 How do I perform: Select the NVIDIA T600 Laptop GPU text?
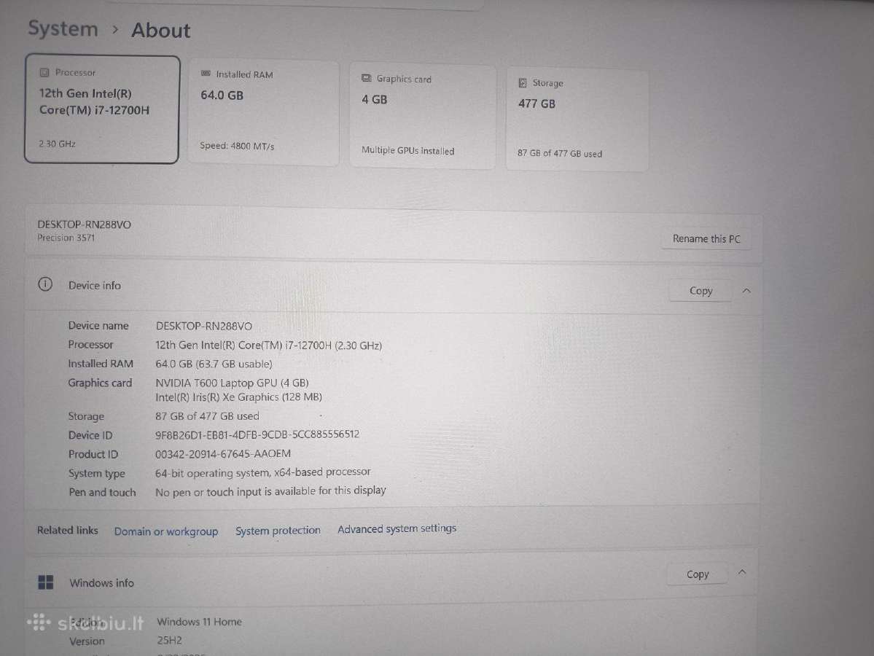pyautogui.click(x=232, y=383)
